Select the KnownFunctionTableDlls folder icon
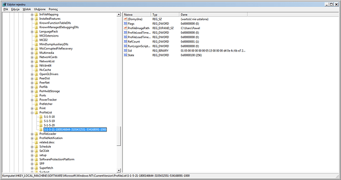This screenshot has width=341, height=180. (x=36, y=23)
